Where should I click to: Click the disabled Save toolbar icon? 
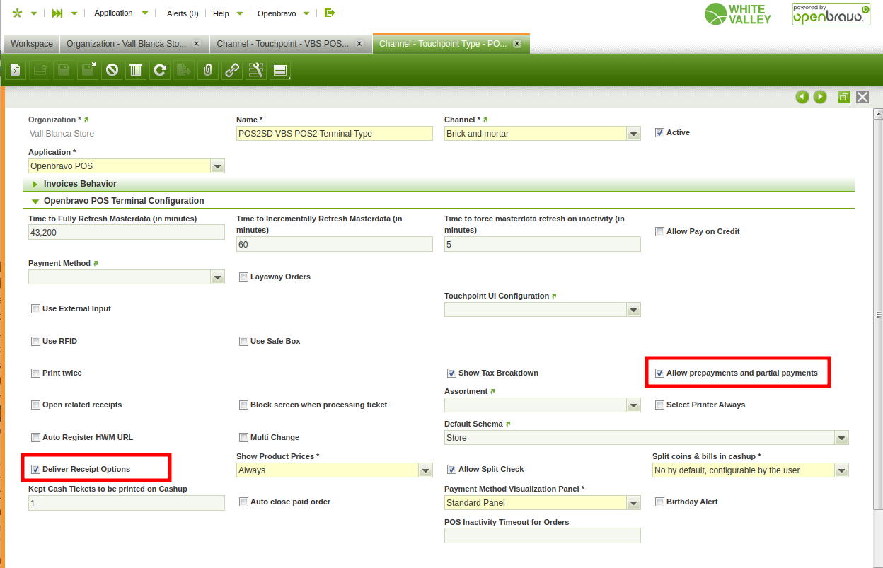pyautogui.click(x=64, y=70)
